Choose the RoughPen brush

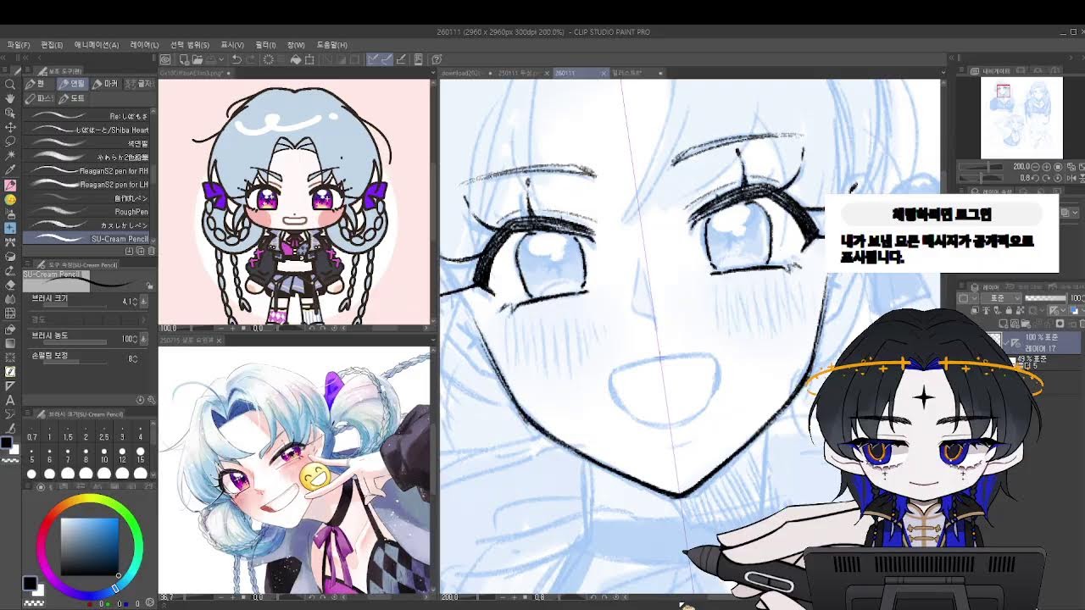[88, 211]
